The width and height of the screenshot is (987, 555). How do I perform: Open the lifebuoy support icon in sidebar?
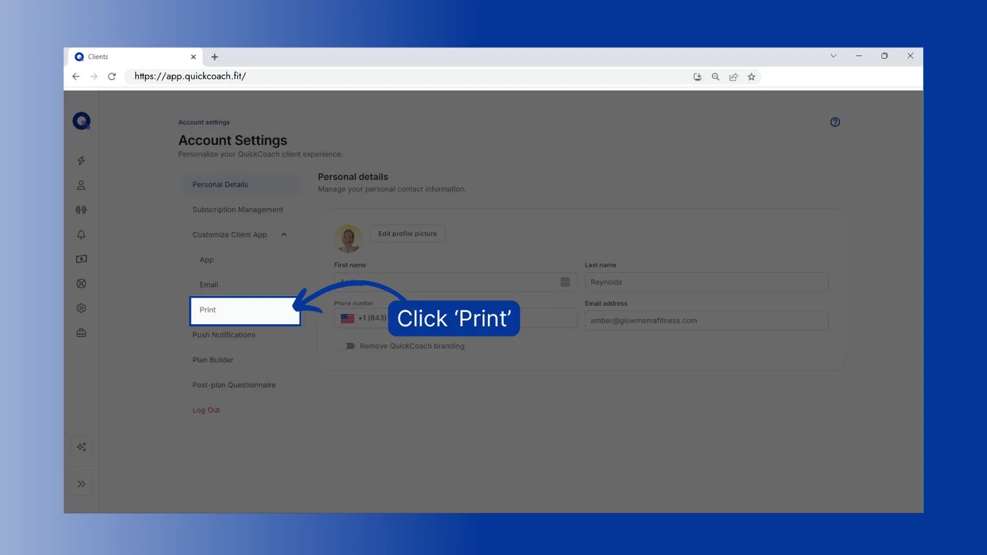(x=81, y=284)
